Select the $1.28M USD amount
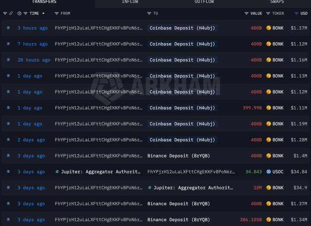Screen dimensions: 311x226 point(299,140)
